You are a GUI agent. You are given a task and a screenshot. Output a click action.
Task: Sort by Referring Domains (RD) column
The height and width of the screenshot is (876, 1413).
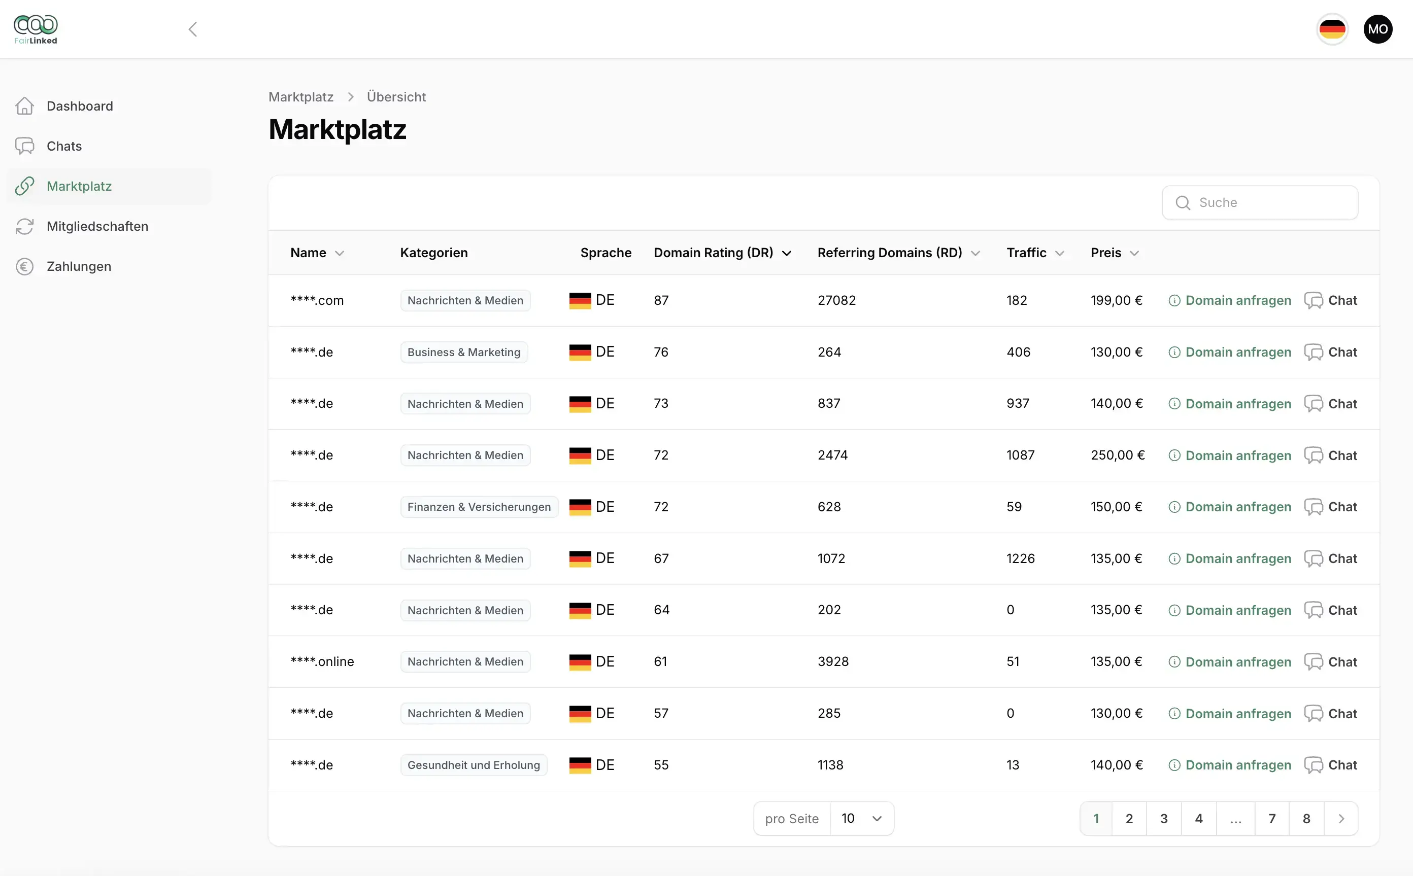point(898,253)
